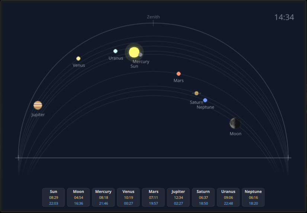Select the light blue Uranus planet
Image resolution: width=307 pixels, height=213 pixels.
[116, 51]
